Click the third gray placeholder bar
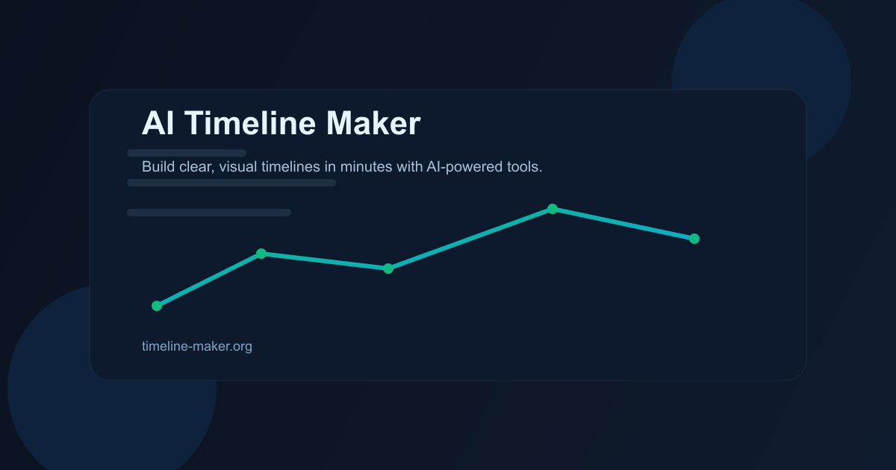Viewport: 896px width, 470px height. (209, 212)
